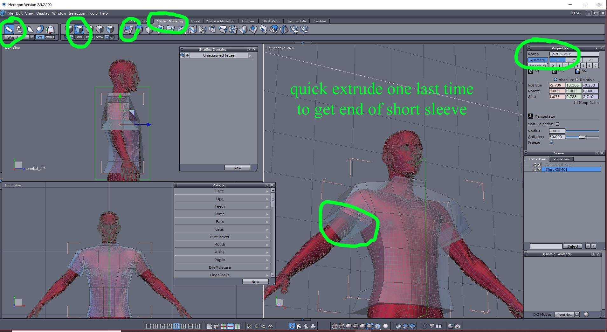
Task: Toggle the Soft Selection checkbox
Action: tap(557, 124)
